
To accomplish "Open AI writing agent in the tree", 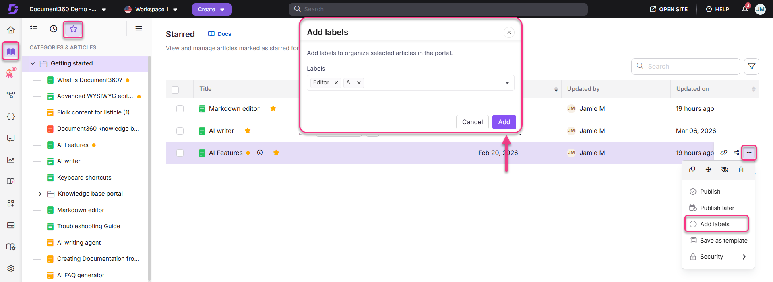I will pyautogui.click(x=79, y=243).
